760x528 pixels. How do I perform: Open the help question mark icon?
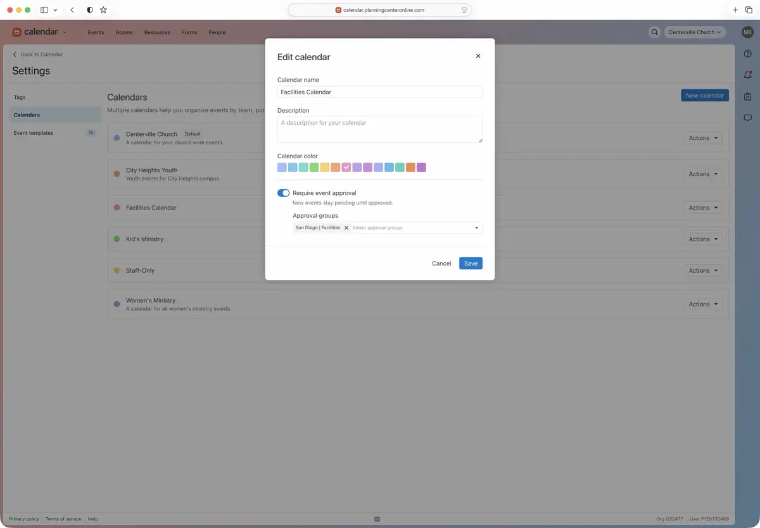747,54
